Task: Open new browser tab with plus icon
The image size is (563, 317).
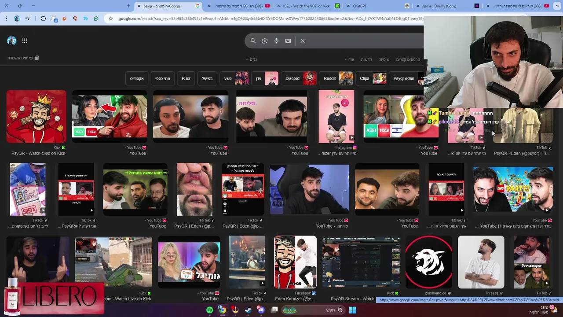Action: click(x=128, y=6)
